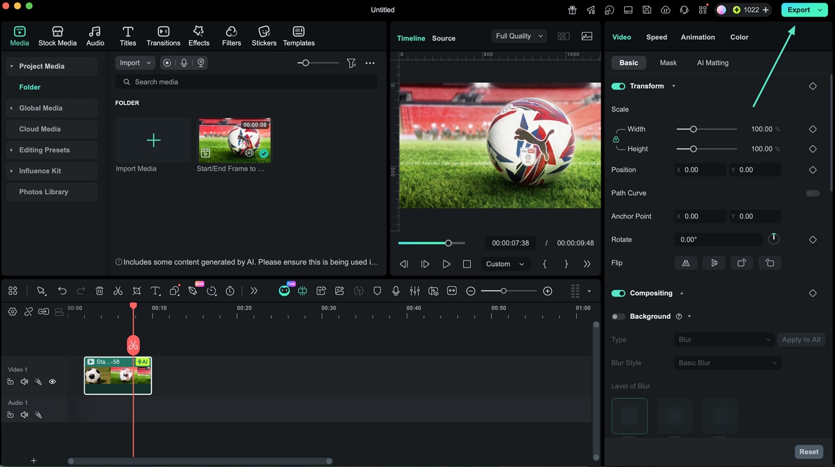Switch to the Animation tab
The width and height of the screenshot is (835, 467).
698,37
